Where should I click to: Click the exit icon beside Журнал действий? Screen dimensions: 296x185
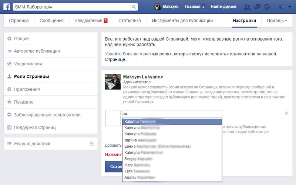point(91,143)
